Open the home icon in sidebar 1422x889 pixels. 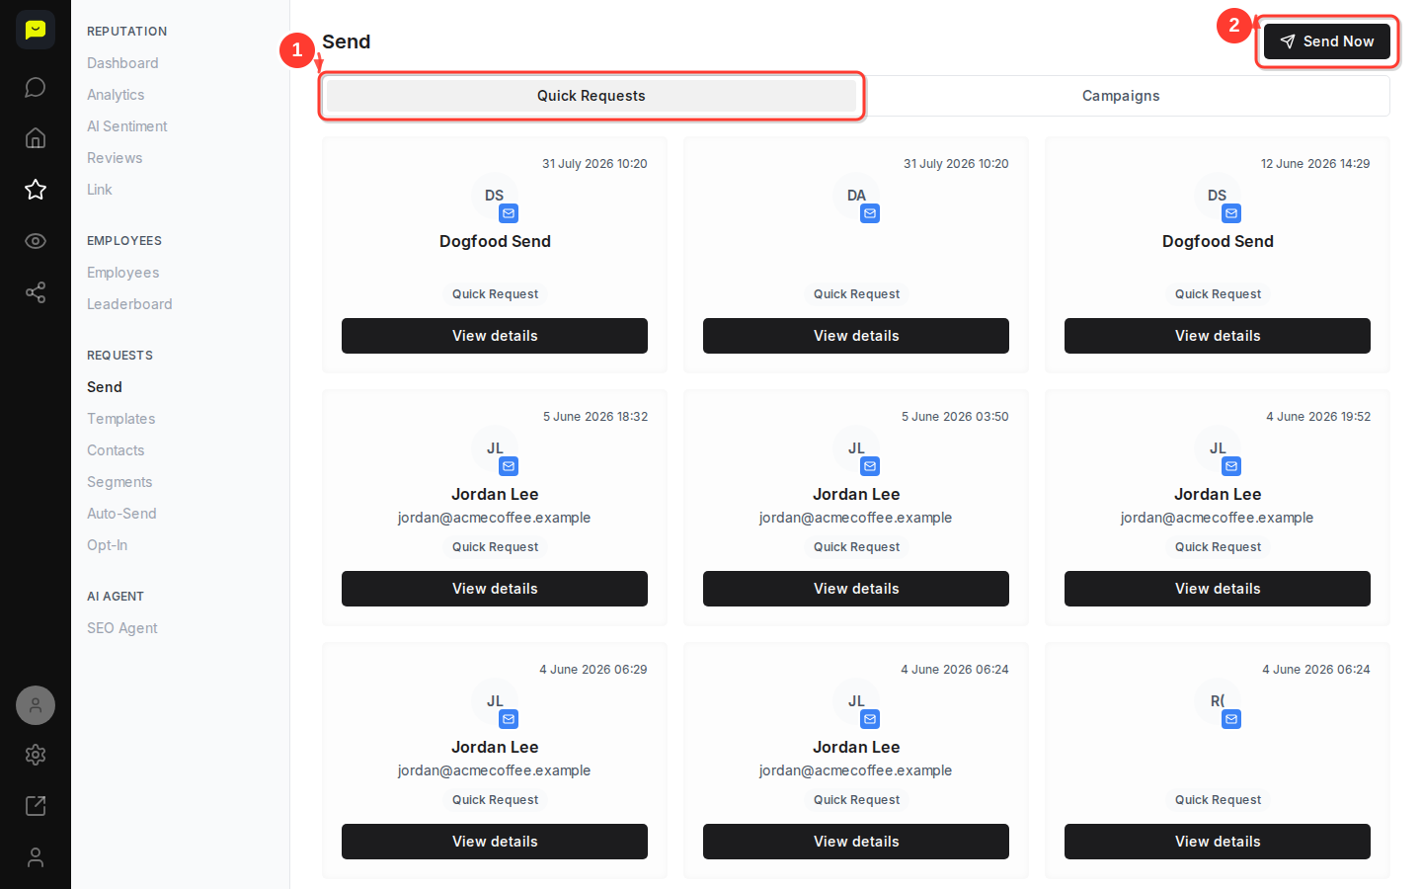click(x=36, y=138)
